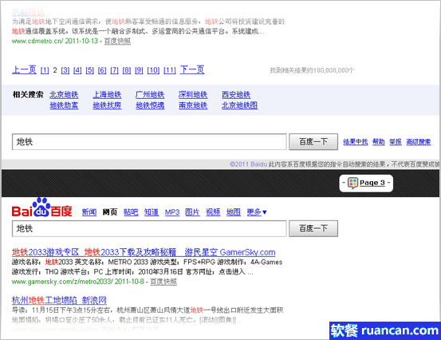
Task: Click the 找到相关结果约100,000,000个 text
Action: pyautogui.click(x=312, y=70)
